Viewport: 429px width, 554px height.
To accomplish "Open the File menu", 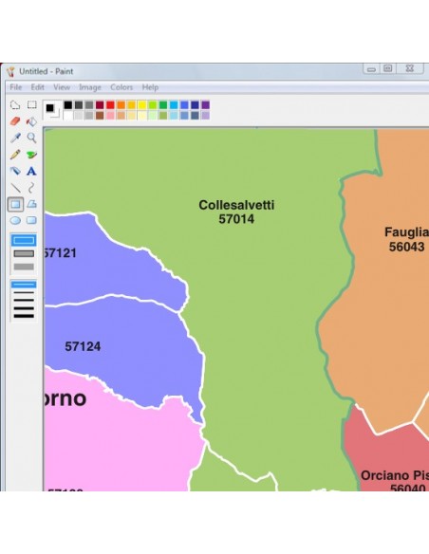I will 16,87.
